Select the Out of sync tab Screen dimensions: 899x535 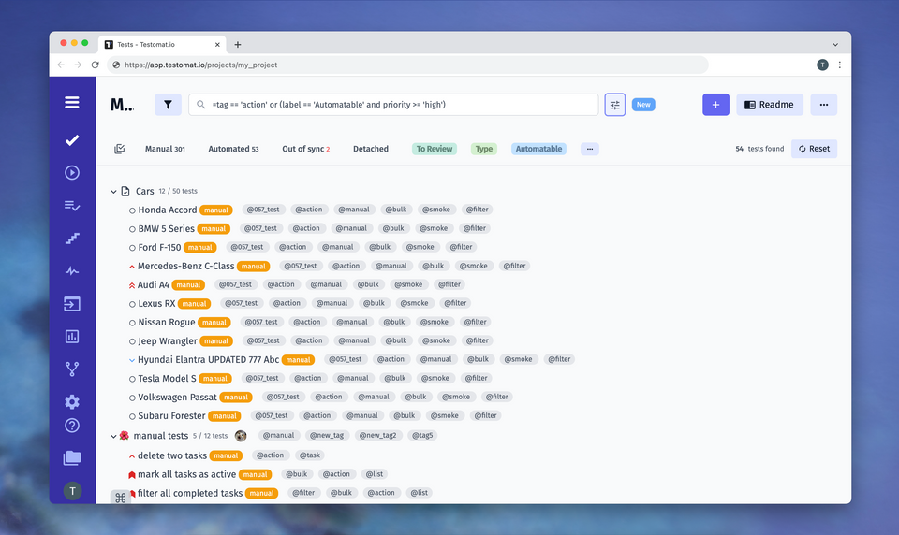[306, 149]
